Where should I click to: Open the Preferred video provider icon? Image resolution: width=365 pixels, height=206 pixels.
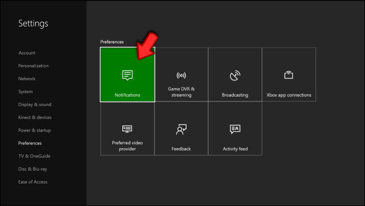tap(127, 129)
